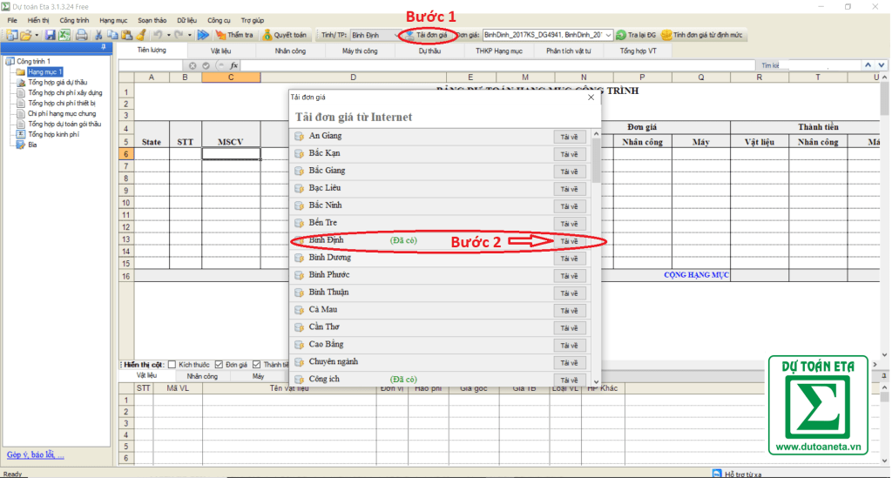Open the Đơn giá combo box

point(547,35)
